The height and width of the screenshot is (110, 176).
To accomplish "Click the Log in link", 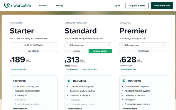I will [x=117, y=6].
